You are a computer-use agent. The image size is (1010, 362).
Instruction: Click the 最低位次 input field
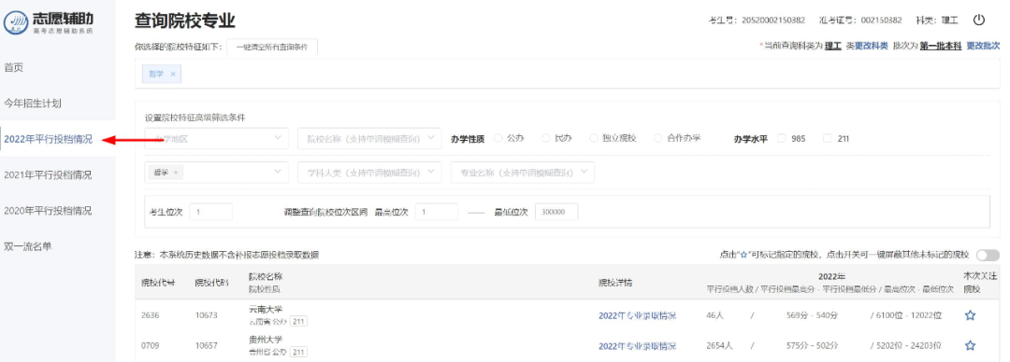pyautogui.click(x=555, y=212)
